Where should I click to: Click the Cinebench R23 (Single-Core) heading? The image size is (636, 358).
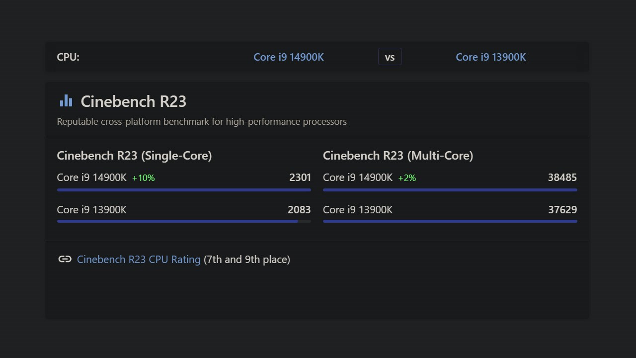point(134,156)
